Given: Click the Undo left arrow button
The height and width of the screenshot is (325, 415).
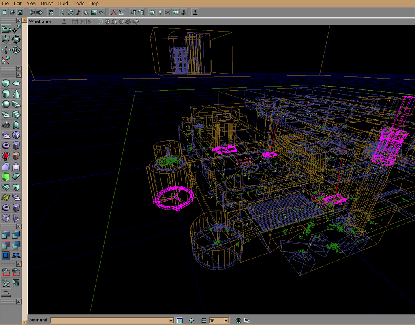Looking at the screenshot, I should click(x=32, y=13).
